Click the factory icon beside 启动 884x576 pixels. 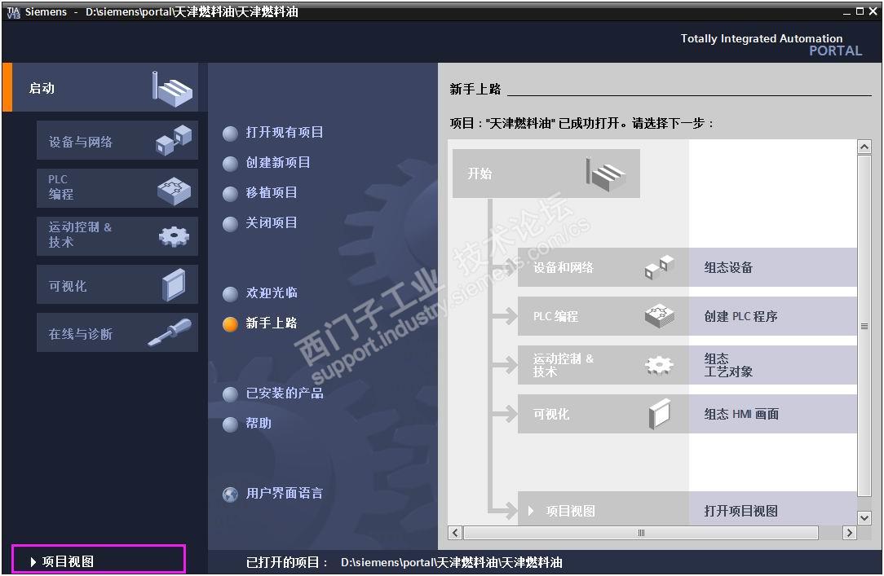pos(173,89)
